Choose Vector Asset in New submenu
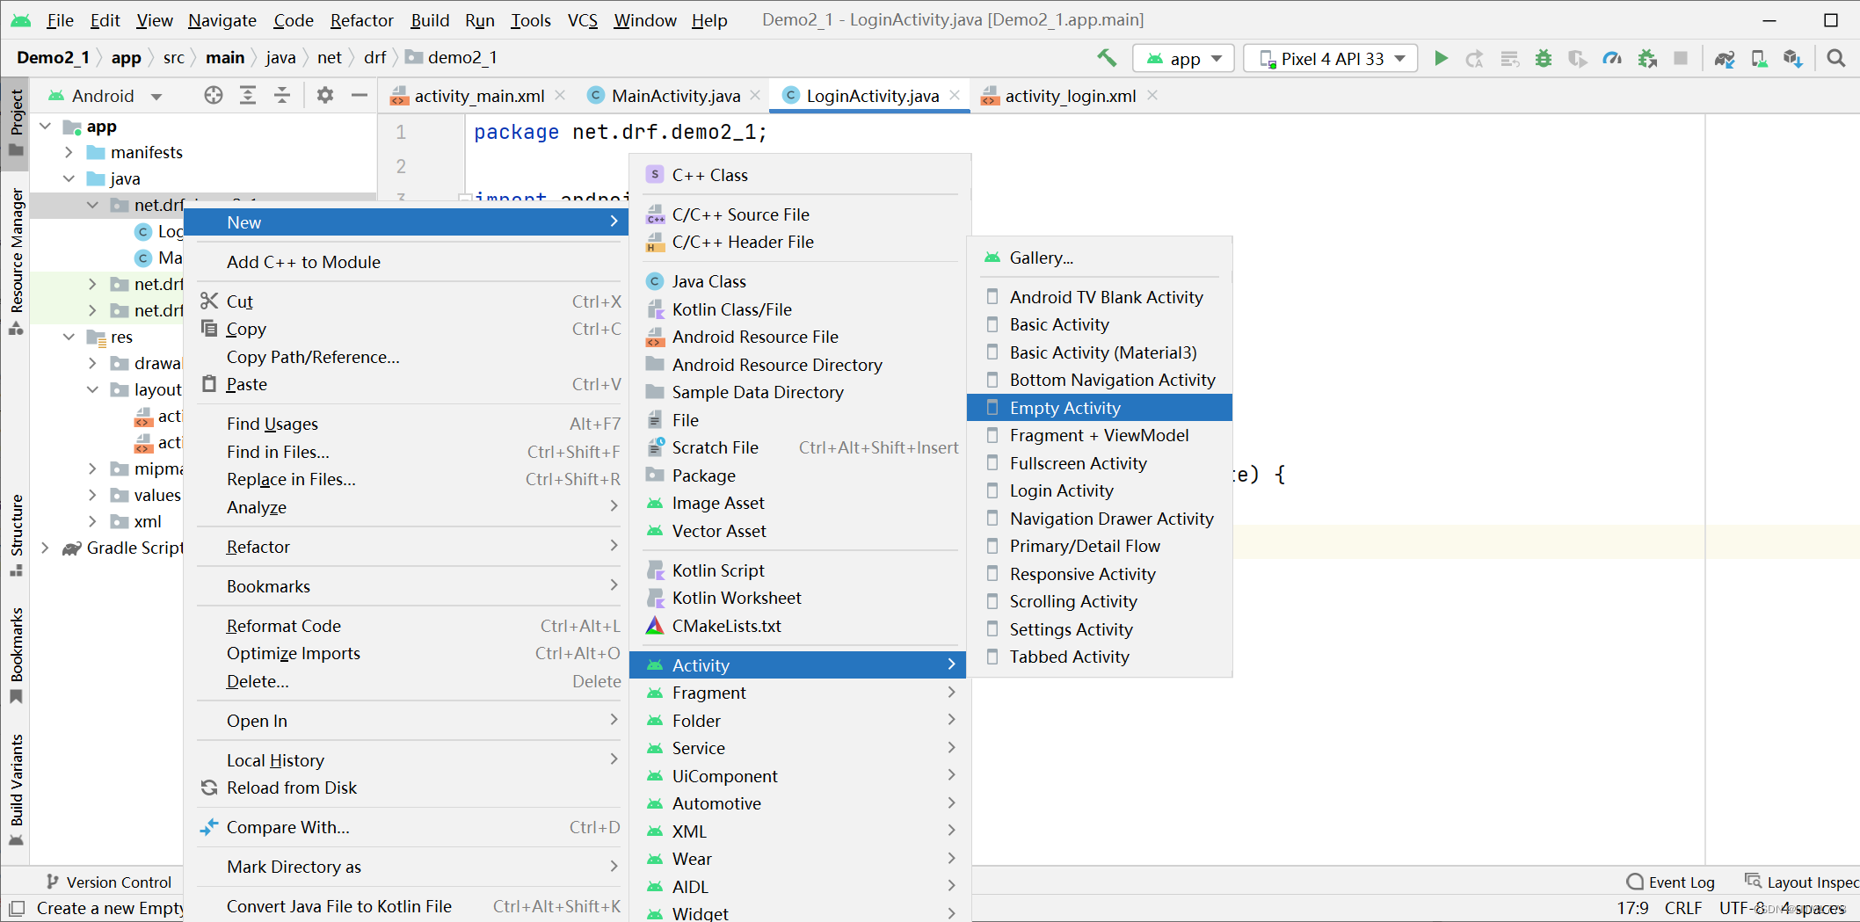The height and width of the screenshot is (922, 1860). coord(800,531)
